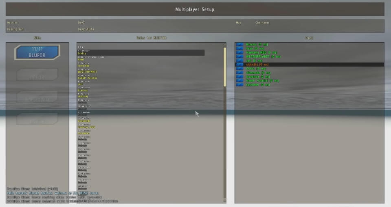Click the '1 1 A' group header in roles
Viewport: 391px width, 207px height.
81,47
